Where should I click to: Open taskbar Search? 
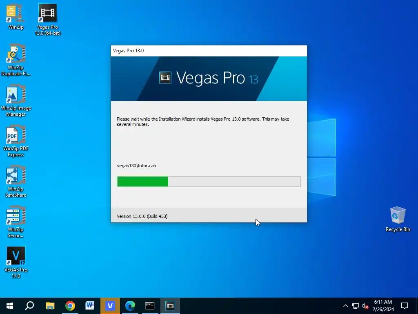click(x=29, y=306)
